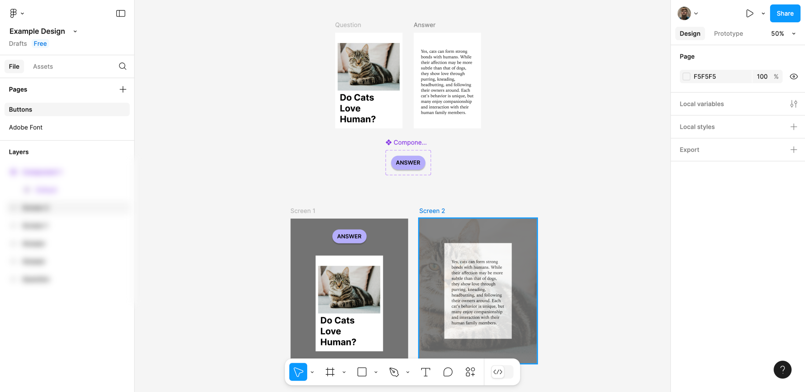Toggle Dev Mode switch in toolbar
Viewport: 805px width, 392px height.
tap(502, 372)
